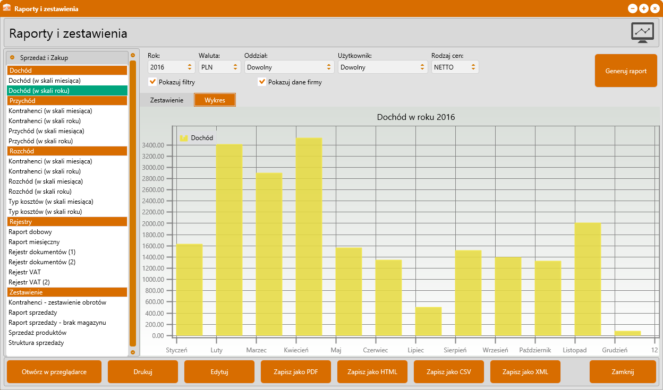The width and height of the screenshot is (663, 390).
Task: Click the sidebar vertical scrollbar track
Action: pyautogui.click(x=133, y=202)
